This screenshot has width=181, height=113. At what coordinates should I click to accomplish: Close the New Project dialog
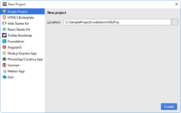coord(176,4)
